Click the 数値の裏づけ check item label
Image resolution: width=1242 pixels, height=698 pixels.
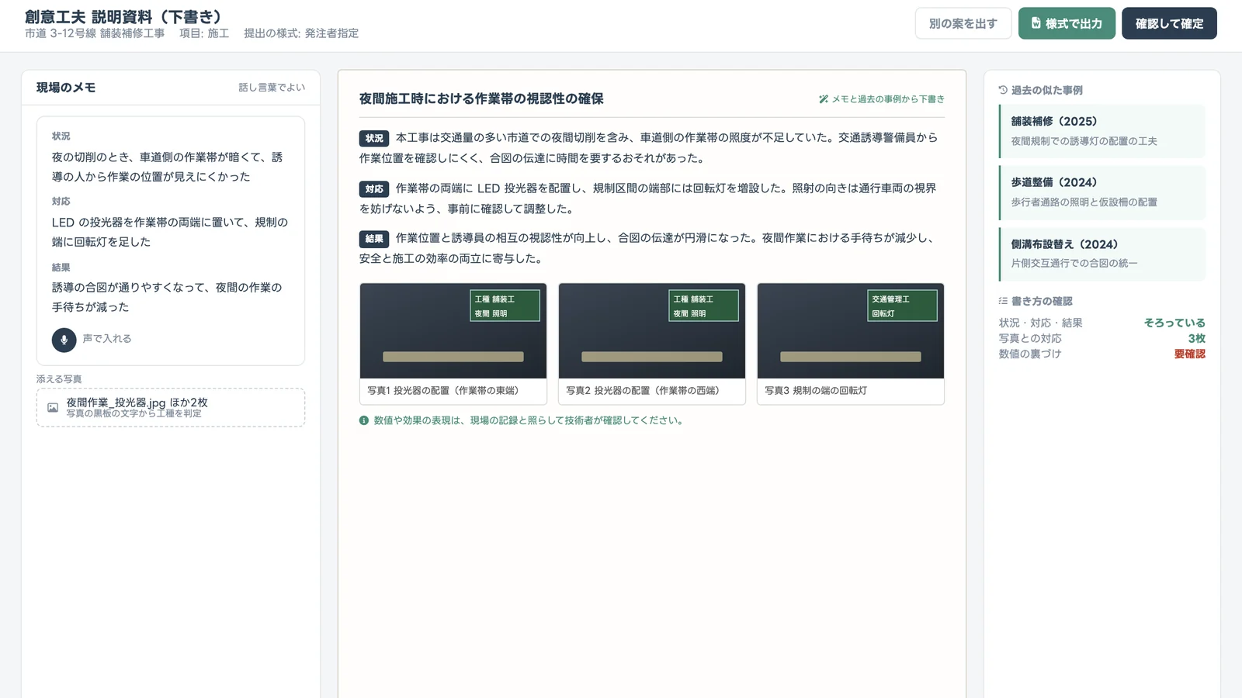tap(1030, 354)
